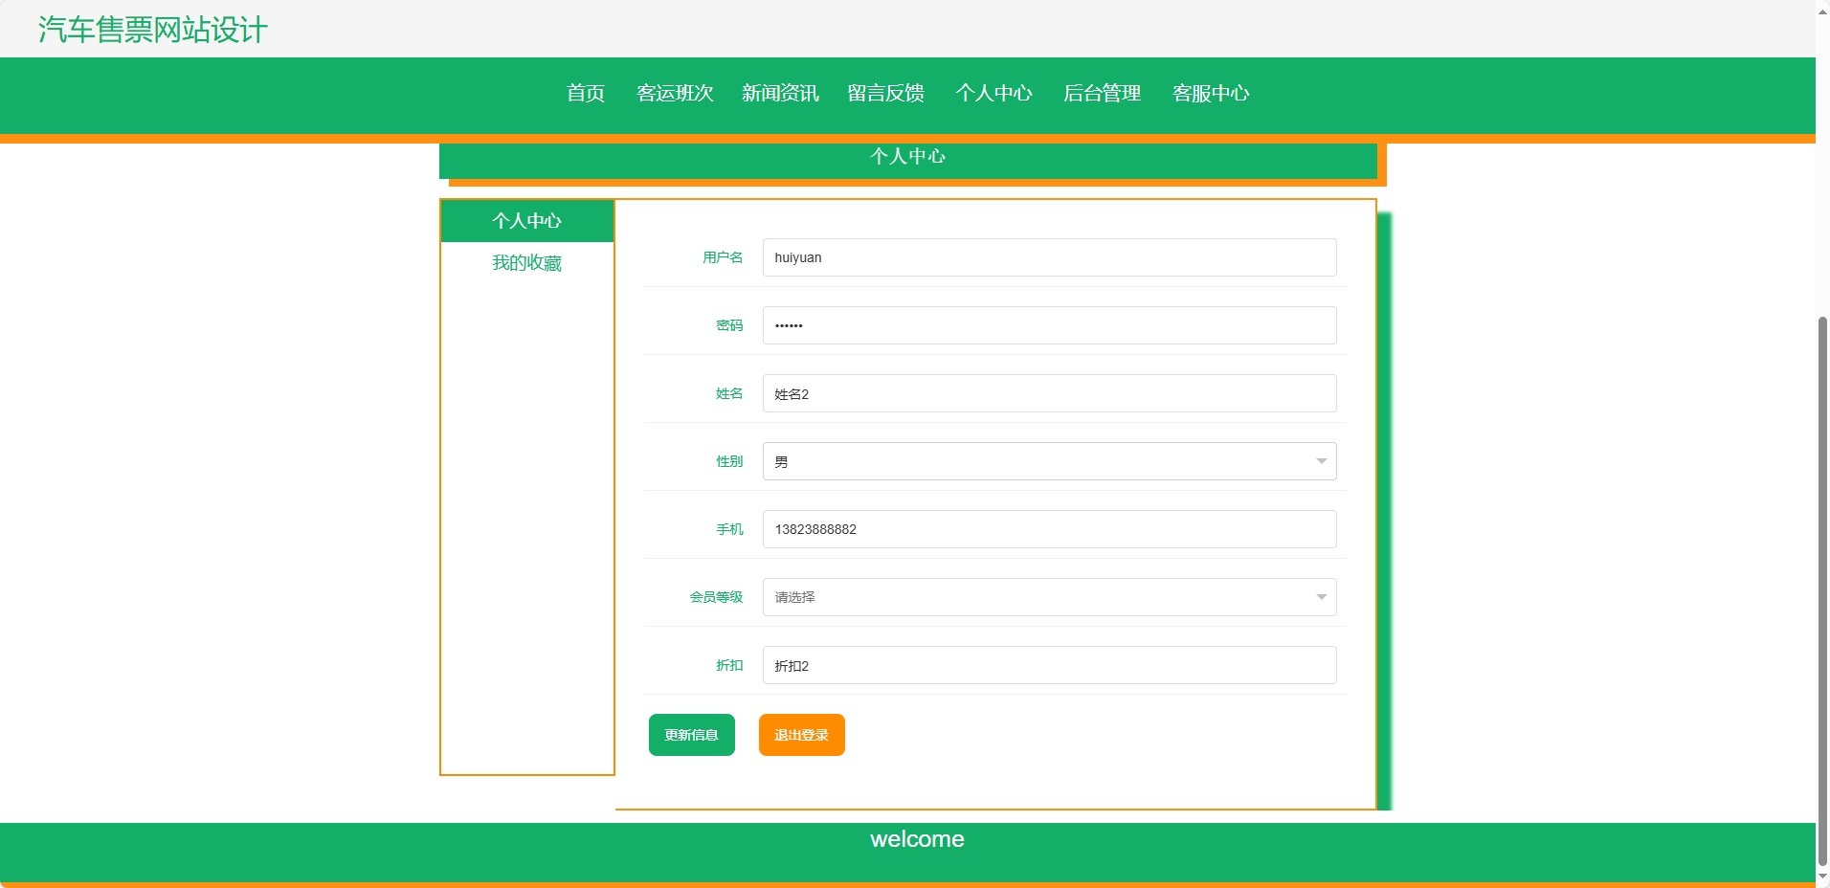Viewport: 1830px width, 888px height.
Task: Click the 更新信息 button
Action: 691,735
